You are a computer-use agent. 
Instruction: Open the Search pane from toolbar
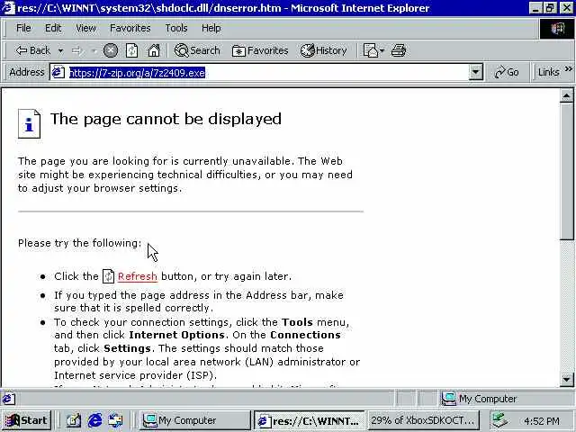pos(197,50)
